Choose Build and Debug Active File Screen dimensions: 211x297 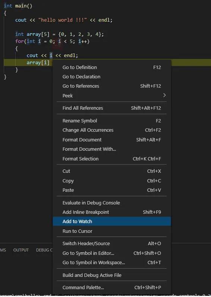click(111, 275)
